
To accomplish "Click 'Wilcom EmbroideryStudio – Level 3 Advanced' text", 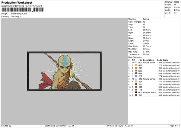I will (21, 6).
